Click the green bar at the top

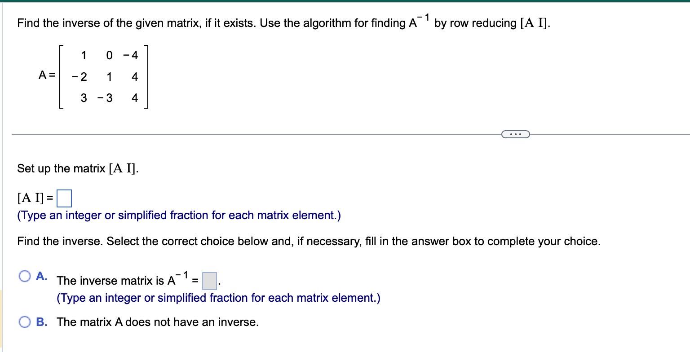[x=345, y=2]
